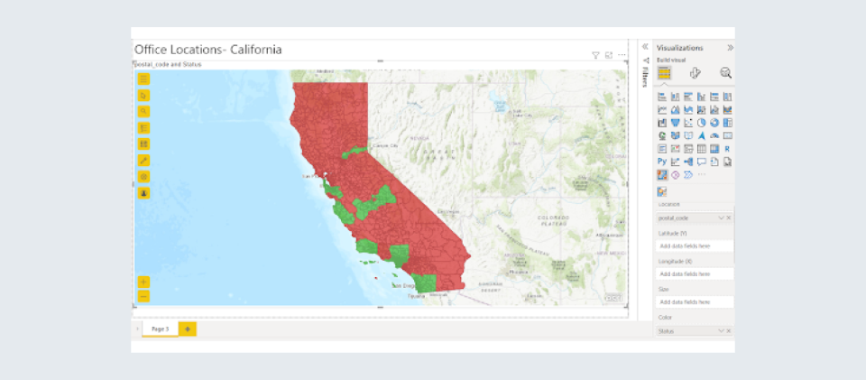The height and width of the screenshot is (380, 866).
Task: Activate the map selection tool
Action: point(143,95)
